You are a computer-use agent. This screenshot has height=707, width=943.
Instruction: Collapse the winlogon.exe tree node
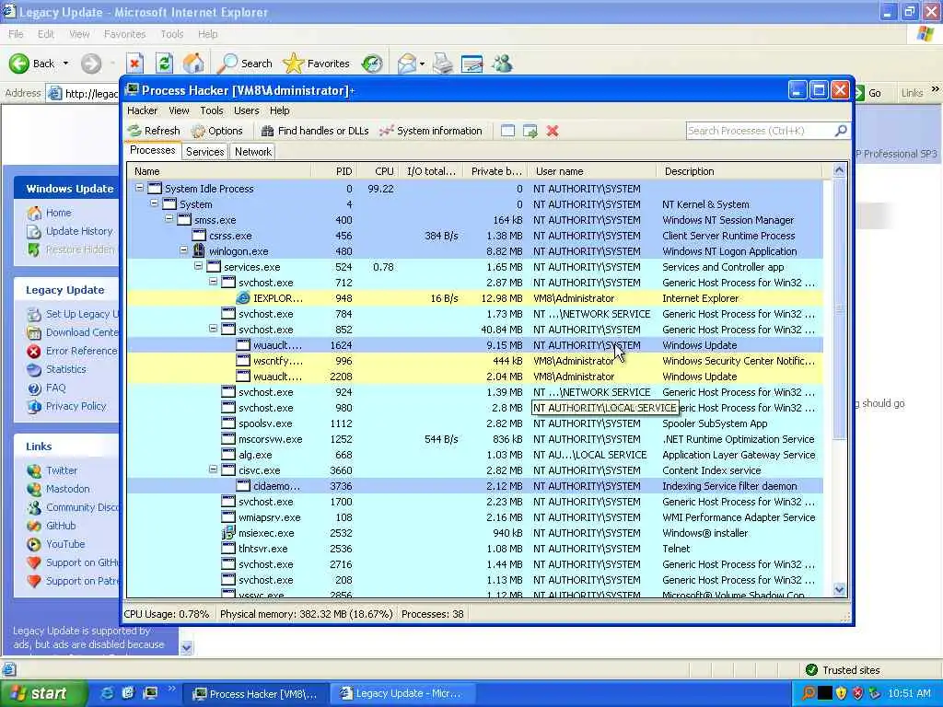tap(183, 250)
